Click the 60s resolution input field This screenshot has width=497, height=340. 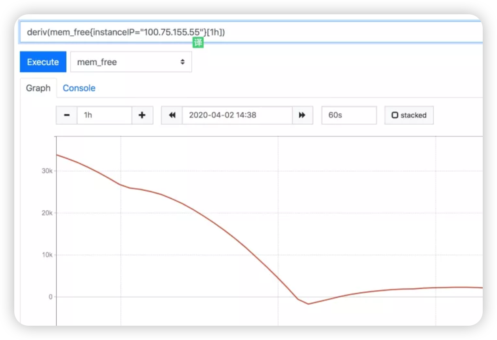(x=348, y=115)
